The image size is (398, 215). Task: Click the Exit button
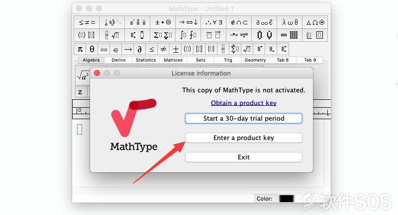click(244, 157)
